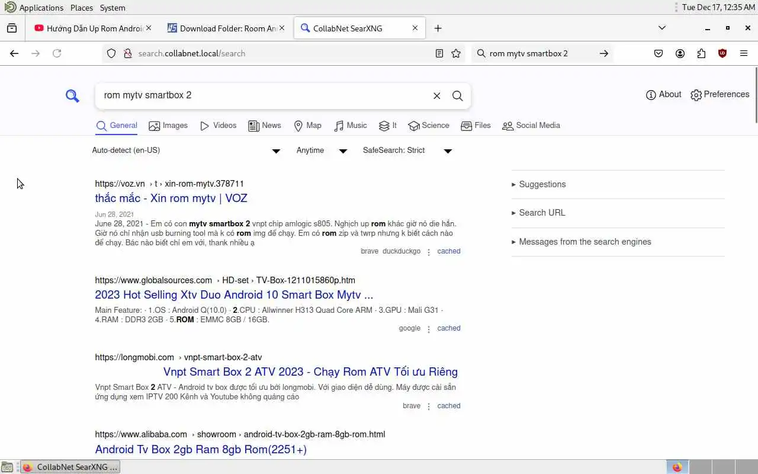Open result thắc mắc - Xin rom mytv | VOZ
The width and height of the screenshot is (758, 474).
pos(171,198)
